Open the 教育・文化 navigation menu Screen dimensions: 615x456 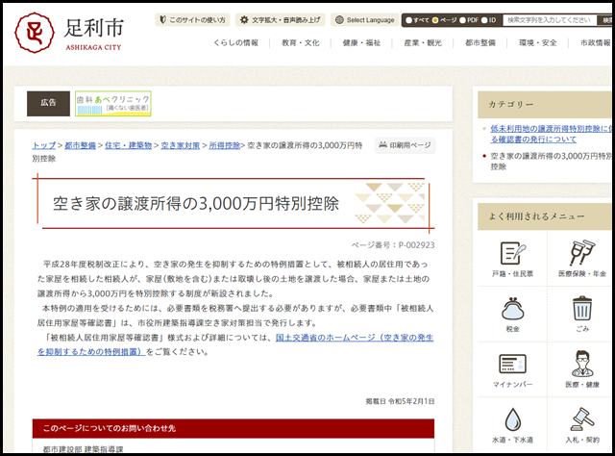[x=301, y=43]
